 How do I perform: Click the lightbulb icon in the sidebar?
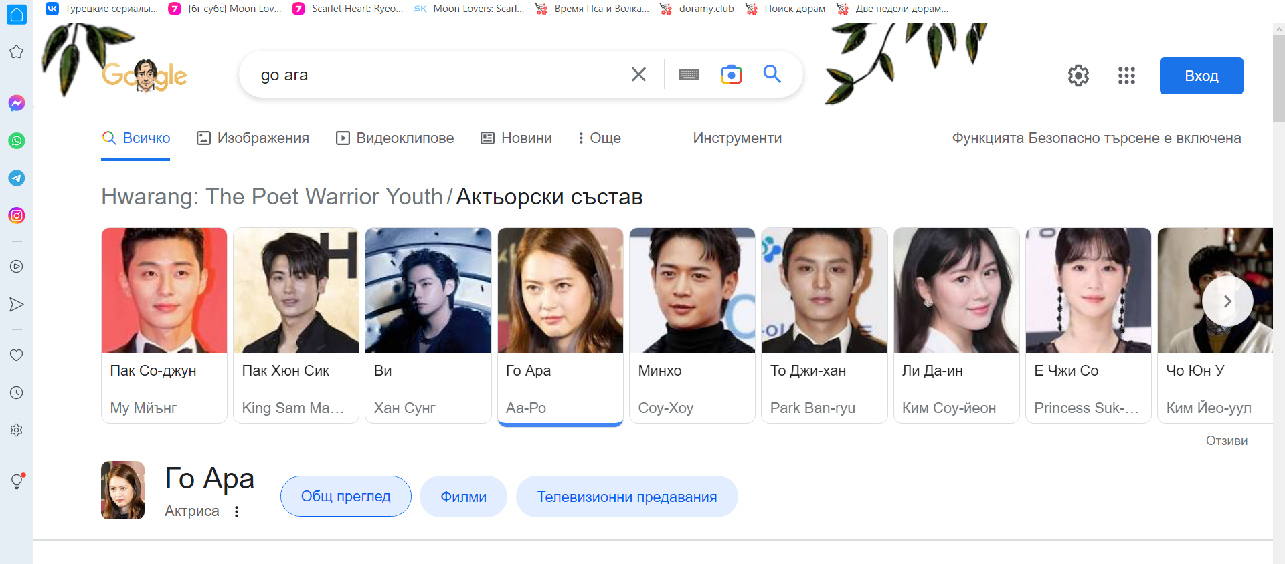click(17, 481)
